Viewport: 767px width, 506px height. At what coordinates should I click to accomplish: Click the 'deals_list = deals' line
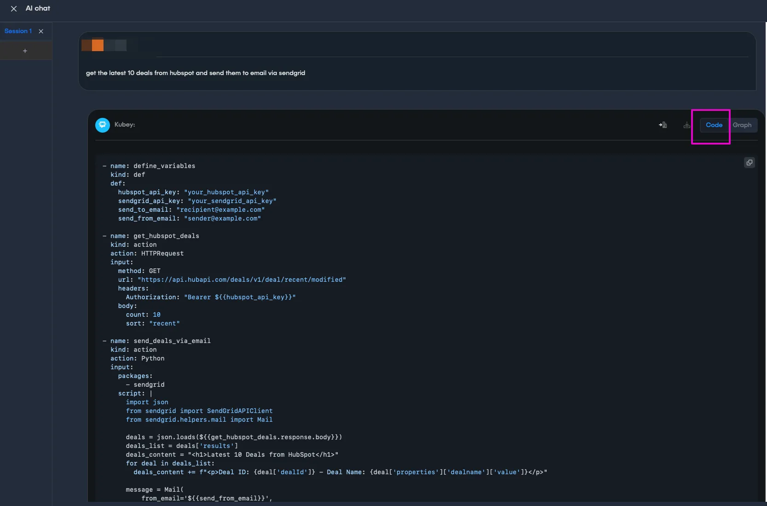pyautogui.click(x=182, y=446)
